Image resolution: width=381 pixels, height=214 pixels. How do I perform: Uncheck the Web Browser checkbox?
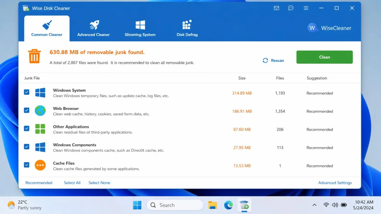click(x=27, y=110)
